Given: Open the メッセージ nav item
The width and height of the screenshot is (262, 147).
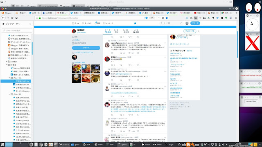Looking at the screenshot, I should point(108,23).
